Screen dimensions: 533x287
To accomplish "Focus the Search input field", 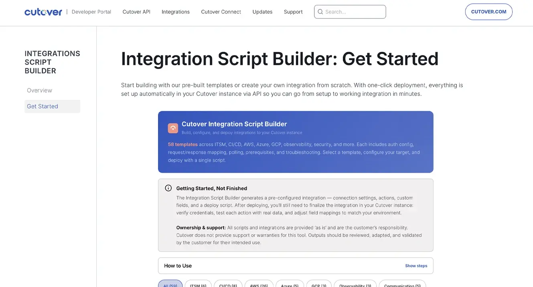I will 350,12.
